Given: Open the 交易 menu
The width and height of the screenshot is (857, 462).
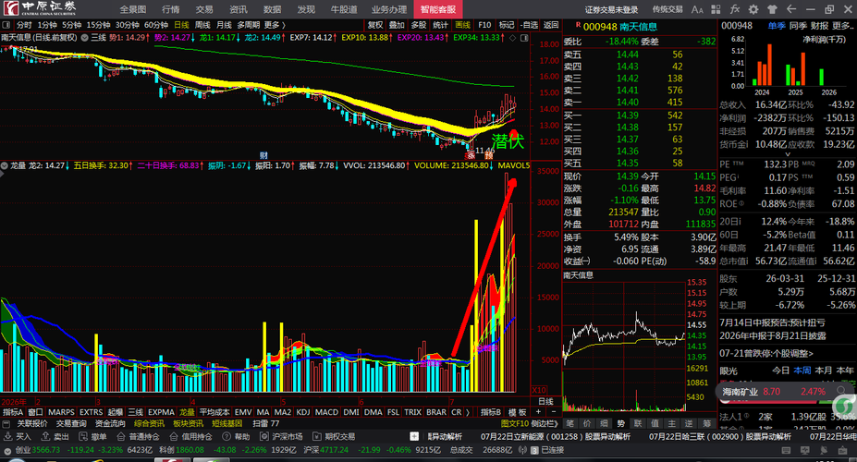Looking at the screenshot, I should (x=204, y=9).
